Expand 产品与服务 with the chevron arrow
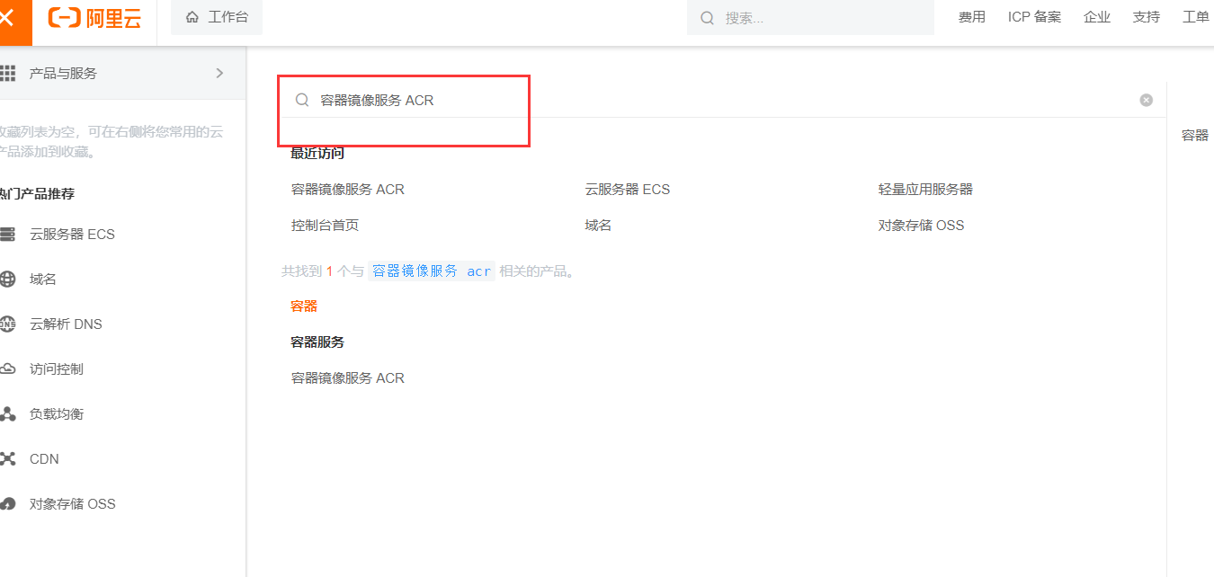The width and height of the screenshot is (1214, 577). tap(219, 73)
